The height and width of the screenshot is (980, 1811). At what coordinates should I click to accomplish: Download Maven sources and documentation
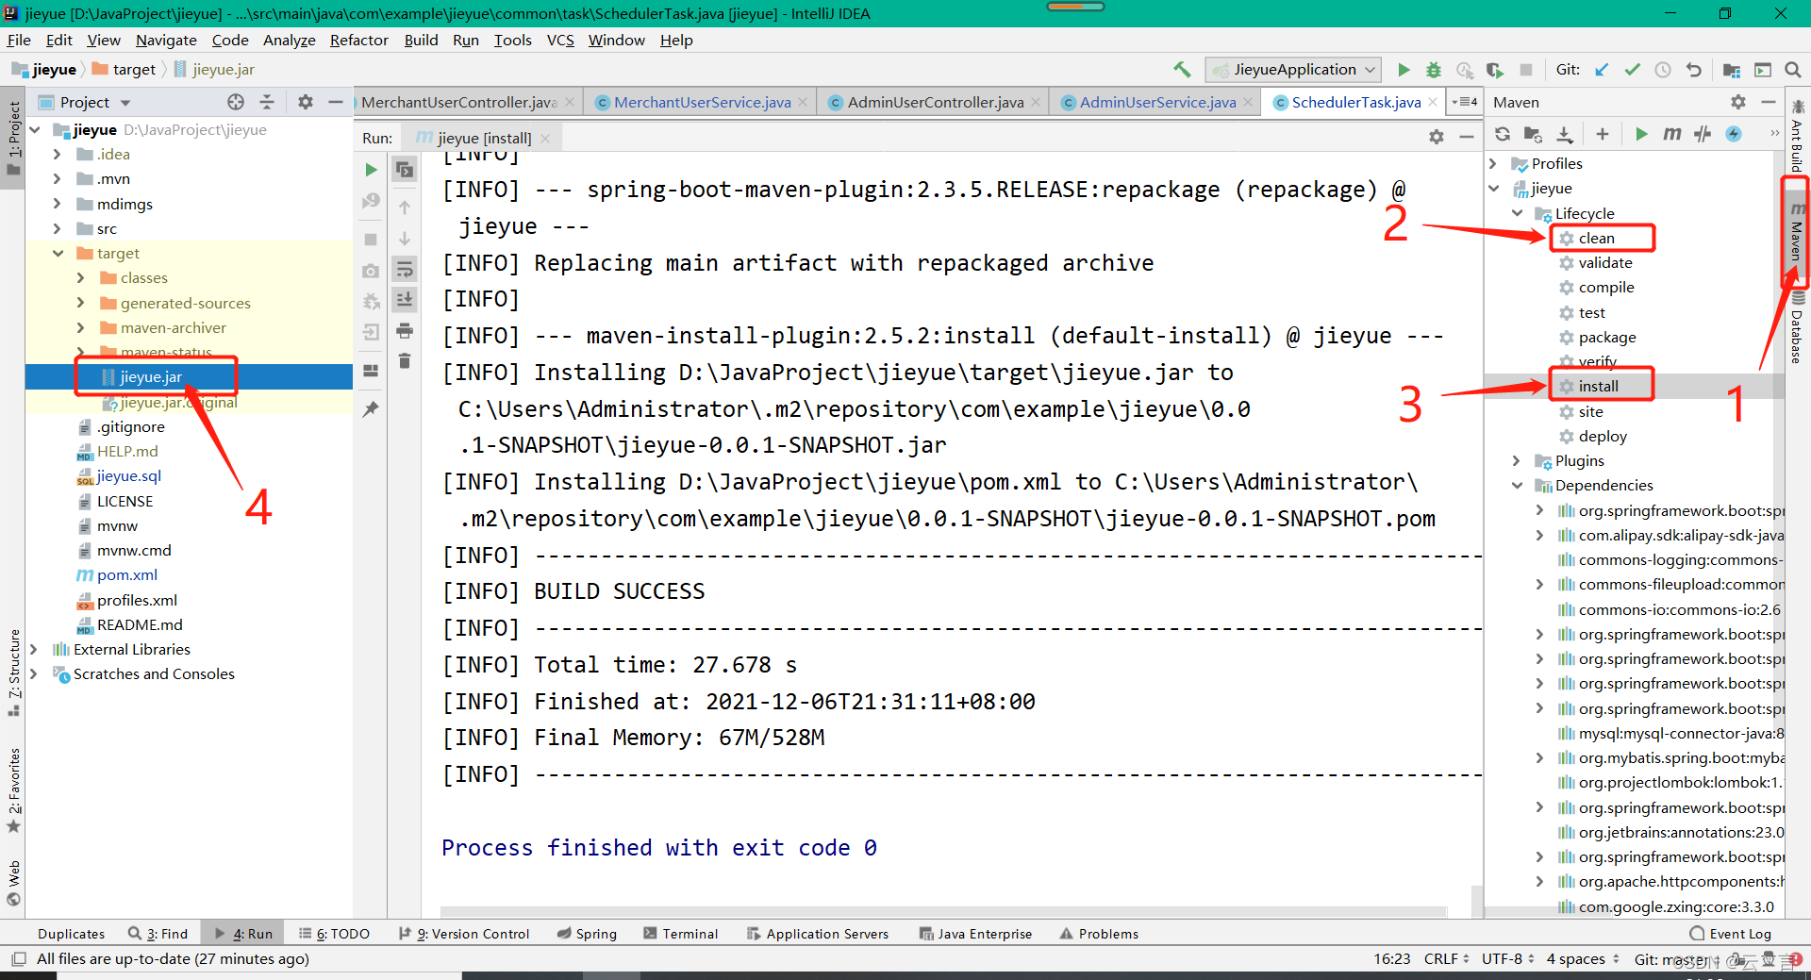[x=1565, y=134]
